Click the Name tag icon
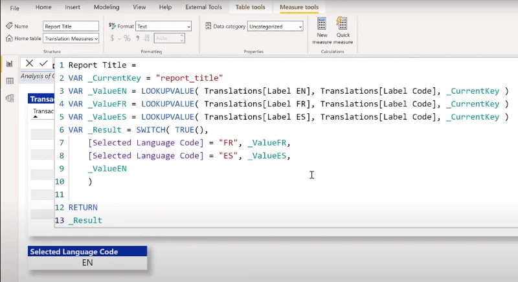The image size is (518, 282). pos(9,26)
